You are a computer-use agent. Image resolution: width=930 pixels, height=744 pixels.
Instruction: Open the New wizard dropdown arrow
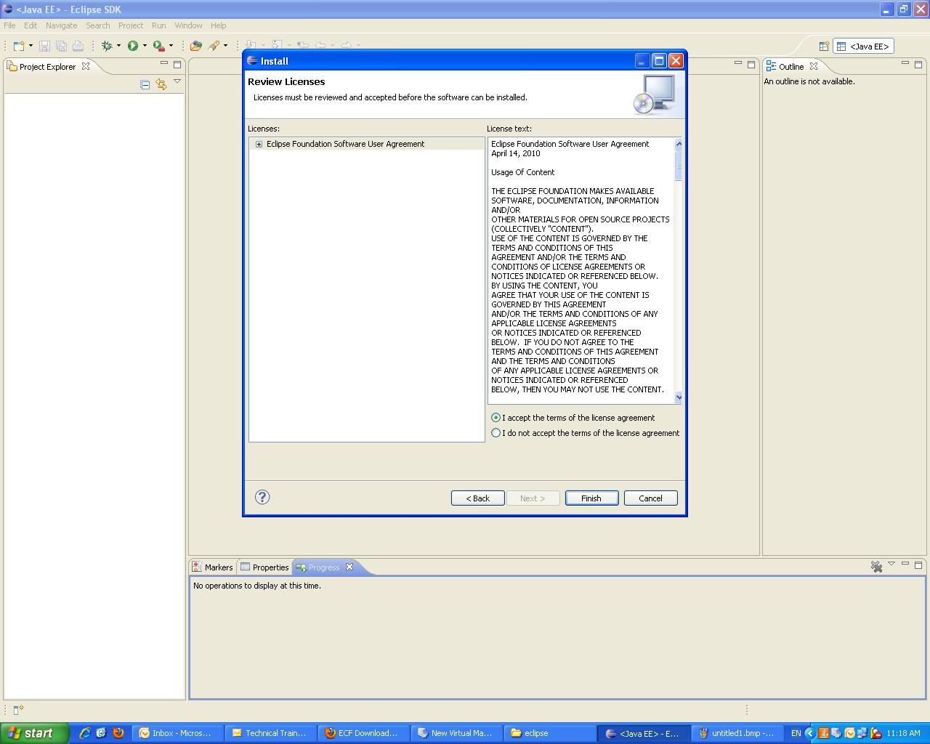tap(31, 46)
